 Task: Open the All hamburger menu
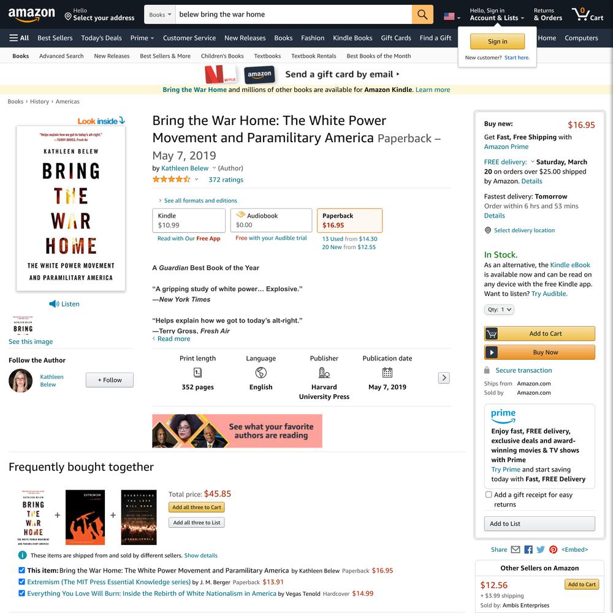point(19,38)
